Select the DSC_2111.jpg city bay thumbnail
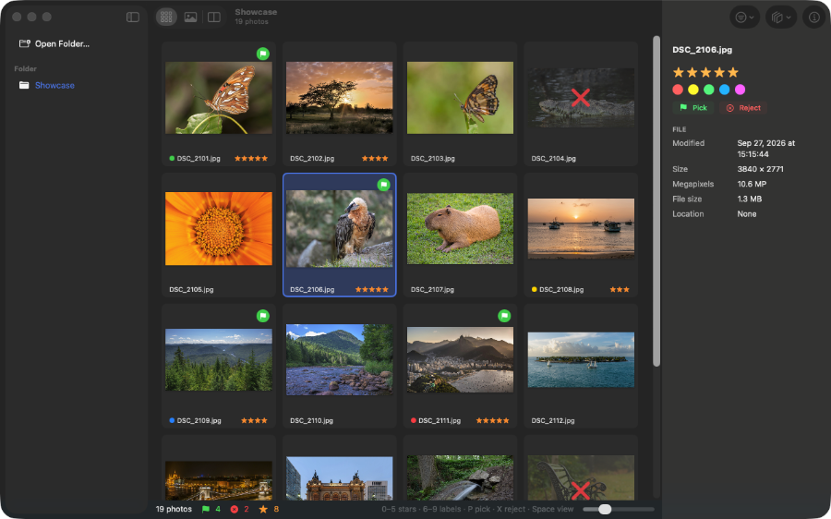Screen dimensions: 831x519 coord(460,360)
